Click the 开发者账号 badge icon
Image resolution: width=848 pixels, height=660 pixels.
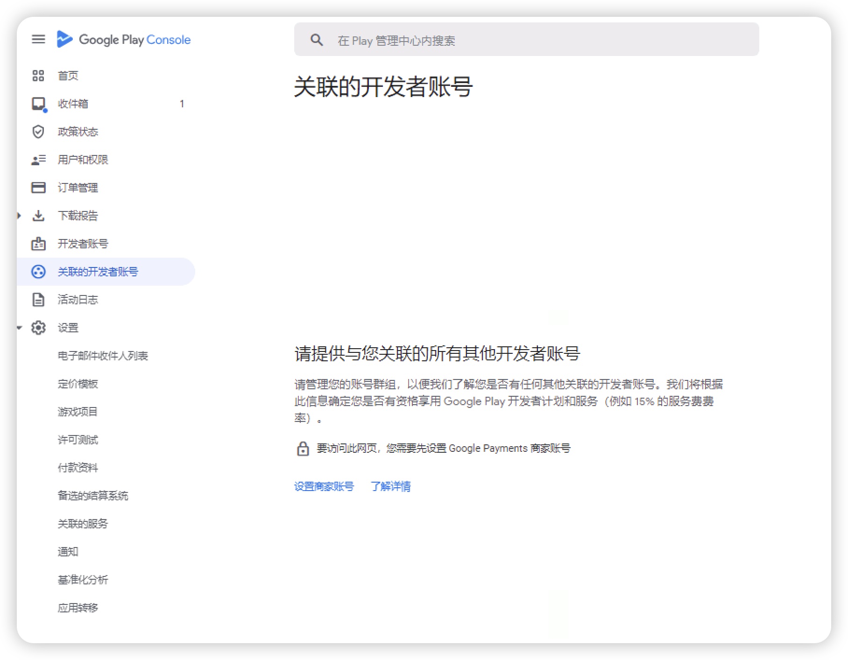[x=38, y=244]
